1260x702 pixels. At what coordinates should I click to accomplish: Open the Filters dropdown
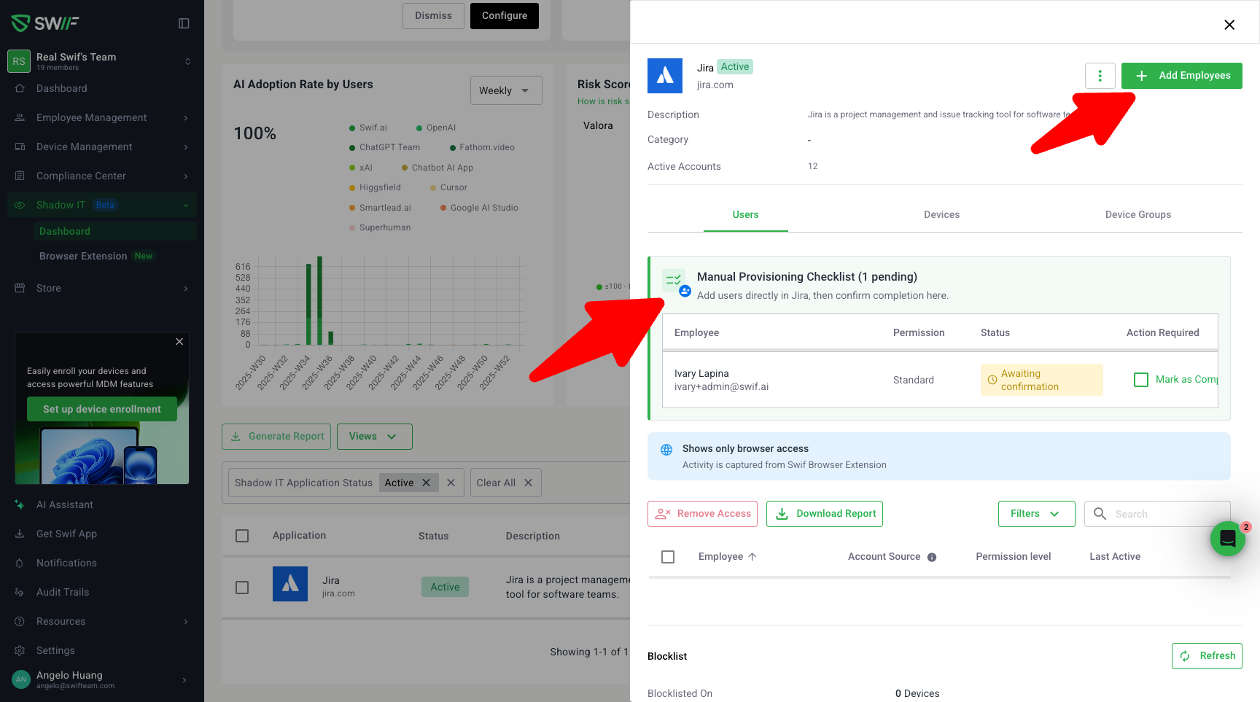tap(1035, 514)
